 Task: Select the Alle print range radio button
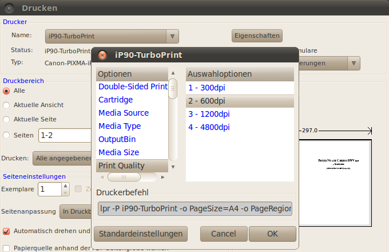(7, 90)
